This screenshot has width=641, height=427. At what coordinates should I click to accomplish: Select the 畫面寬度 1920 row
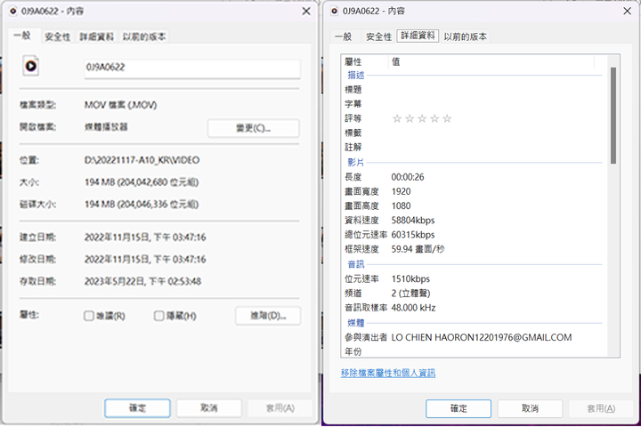point(474,191)
